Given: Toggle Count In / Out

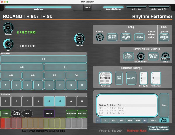Looking at the screenshot, I should pos(16,113).
